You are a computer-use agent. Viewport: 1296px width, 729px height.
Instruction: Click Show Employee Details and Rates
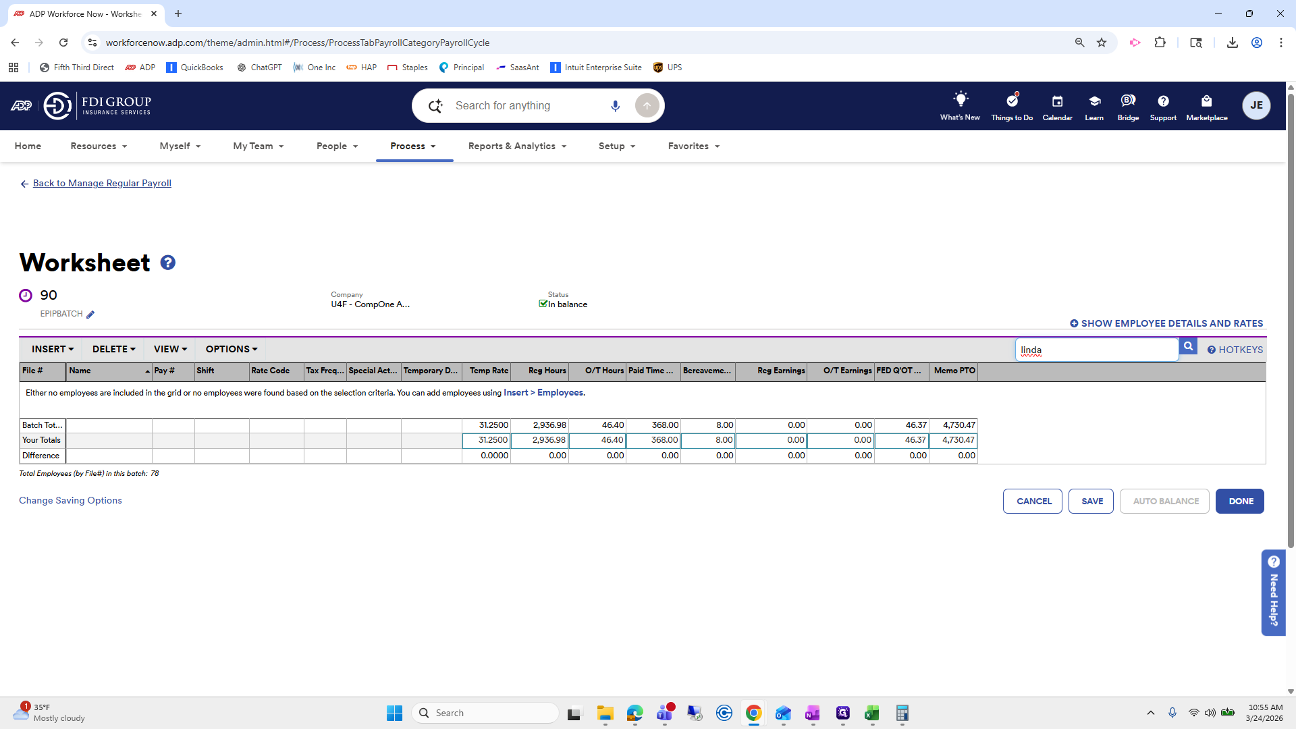(x=1166, y=323)
